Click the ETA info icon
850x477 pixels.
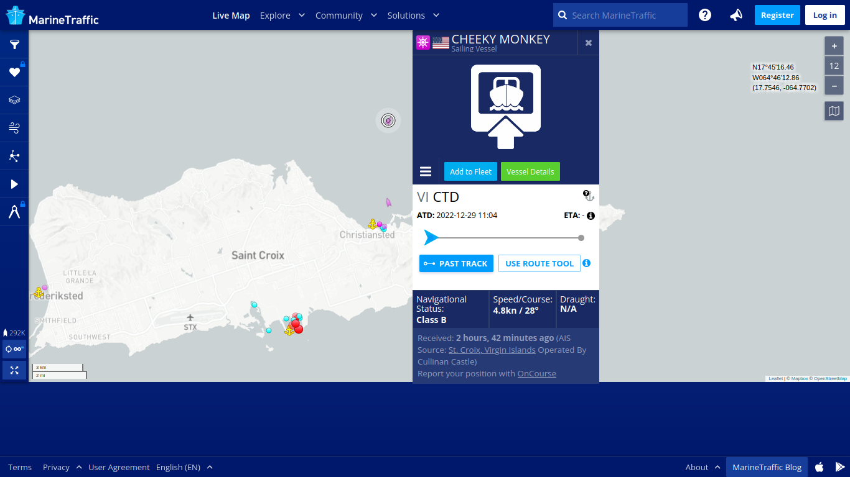pos(591,216)
